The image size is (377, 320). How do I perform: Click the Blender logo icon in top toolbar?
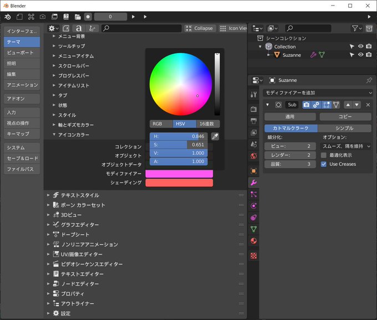pyautogui.click(x=7, y=17)
